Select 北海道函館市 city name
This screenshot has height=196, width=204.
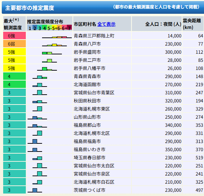87,84
